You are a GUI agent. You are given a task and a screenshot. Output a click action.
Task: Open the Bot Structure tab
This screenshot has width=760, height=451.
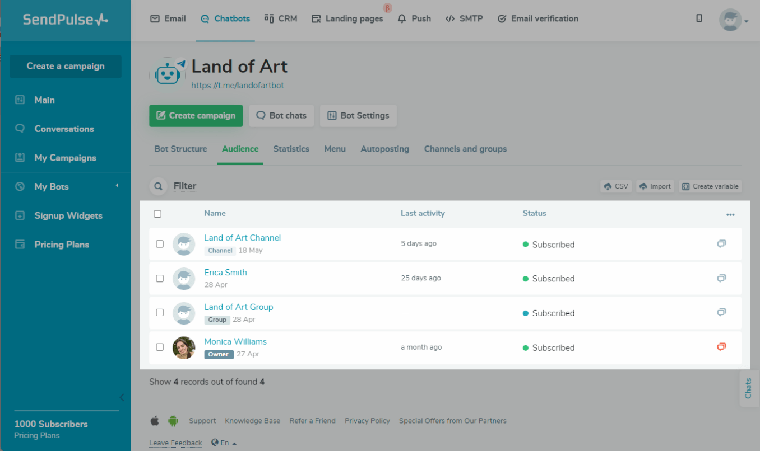tap(180, 149)
